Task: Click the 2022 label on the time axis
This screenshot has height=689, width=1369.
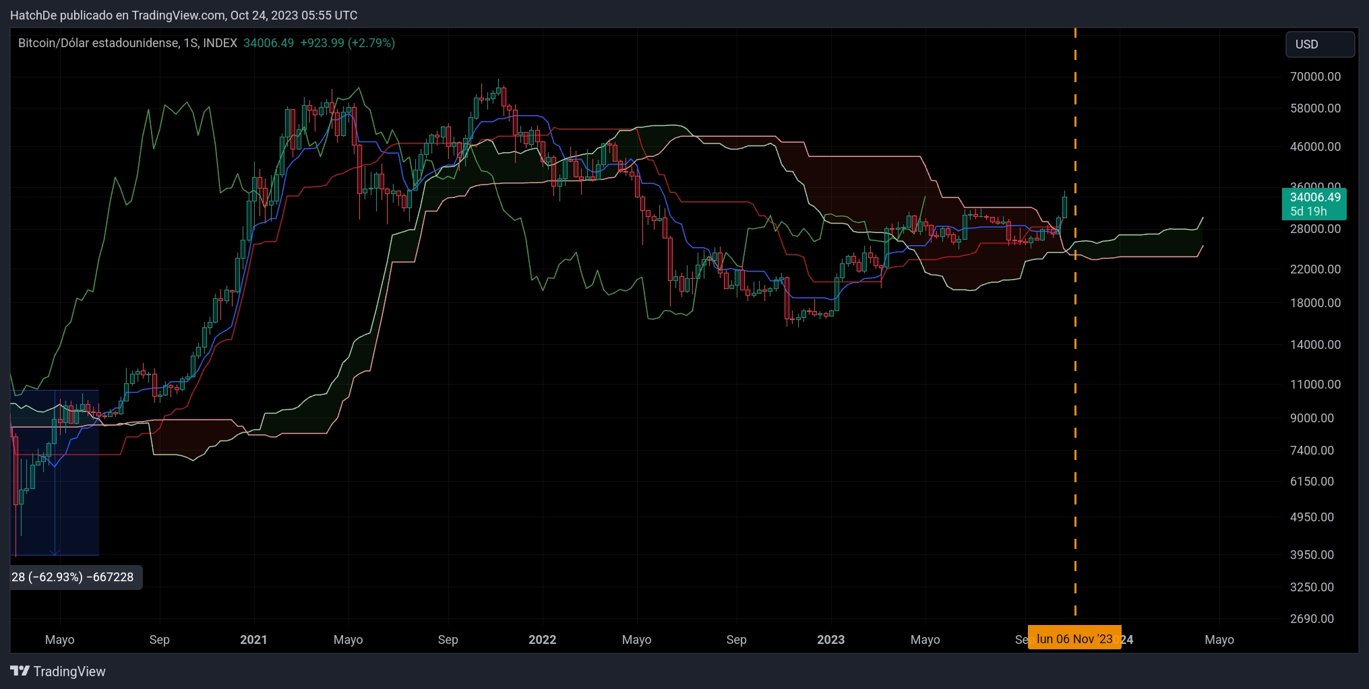Action: click(542, 640)
